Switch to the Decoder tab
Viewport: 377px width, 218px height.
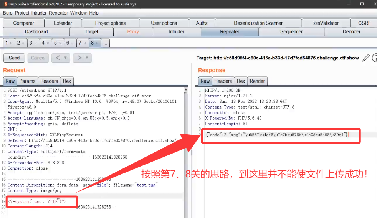(351, 32)
